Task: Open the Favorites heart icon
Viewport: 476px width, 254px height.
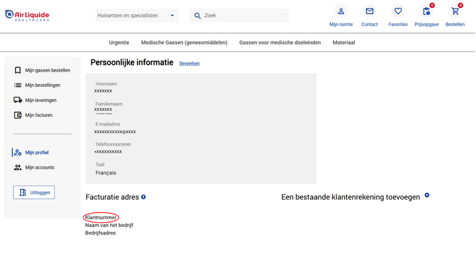Action: 398,12
